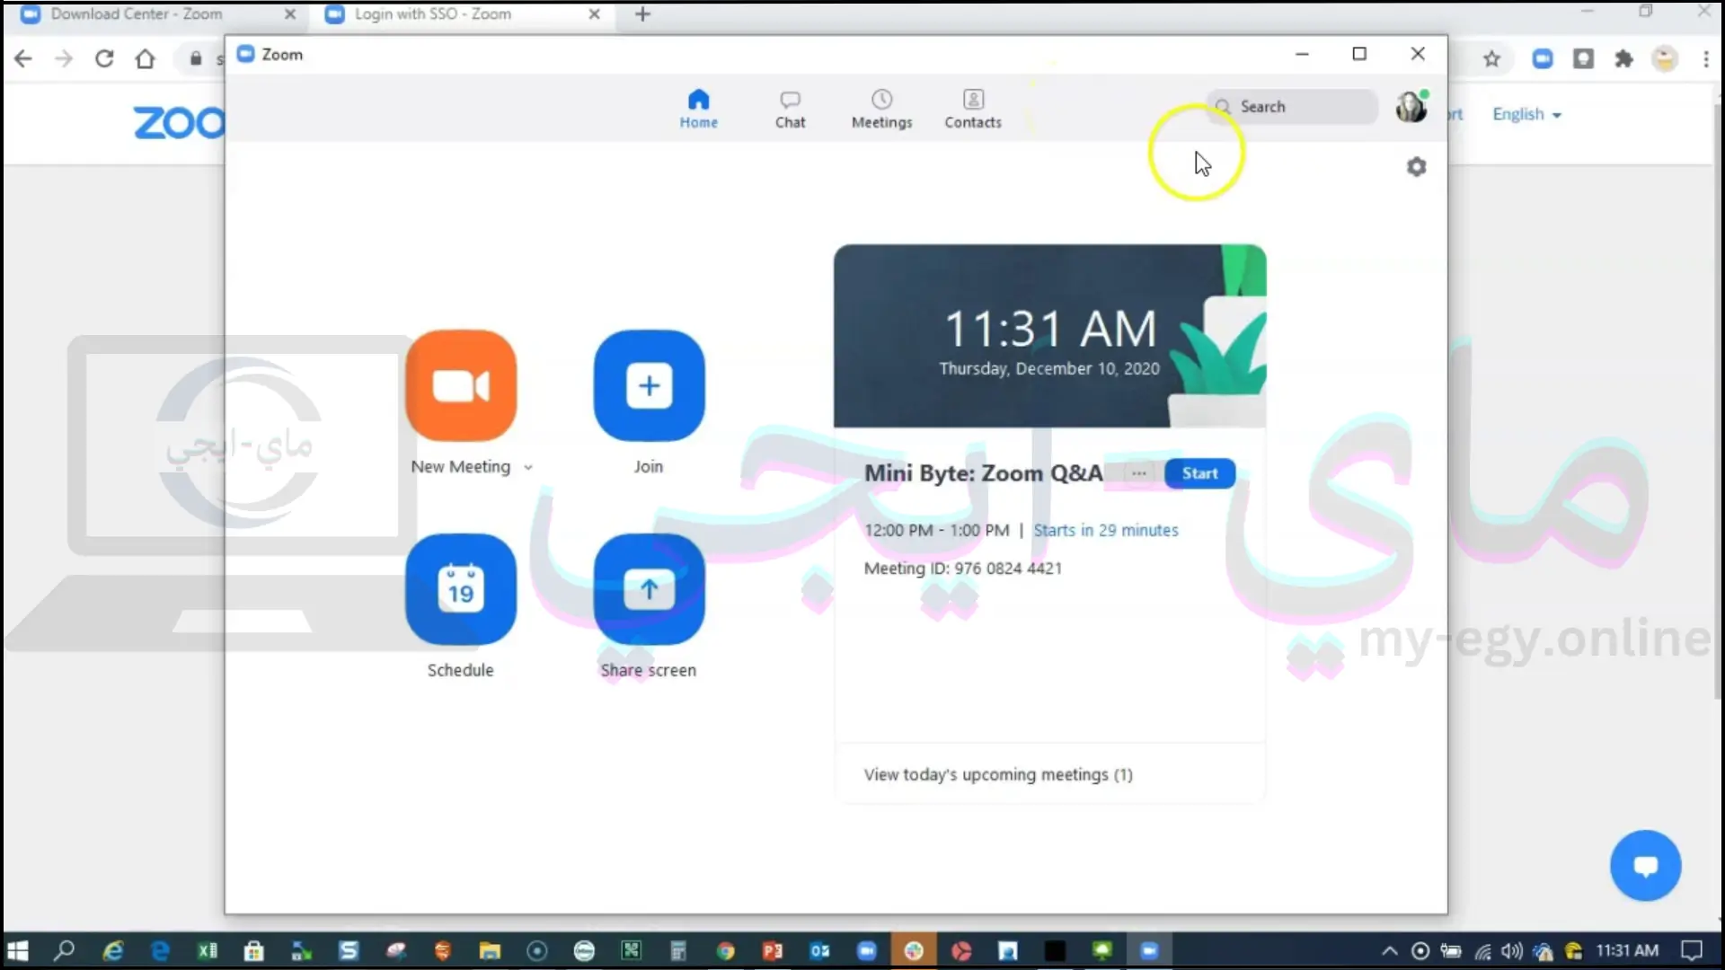Open the browser extensions puzzle icon

pyautogui.click(x=1623, y=59)
